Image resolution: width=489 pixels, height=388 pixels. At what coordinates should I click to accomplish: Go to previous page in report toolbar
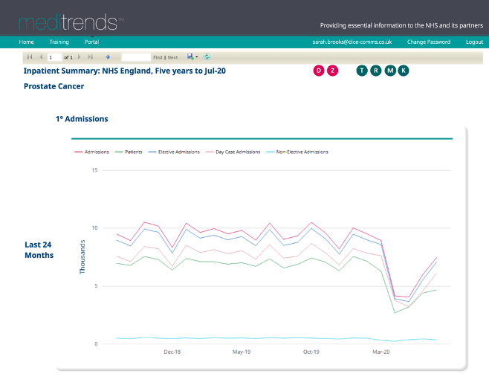41,56
